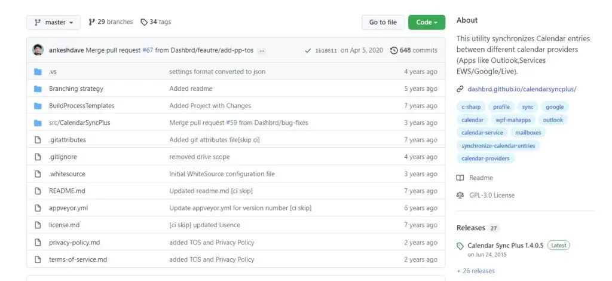This screenshot has height=281, width=612.
Task: Click the Readme book icon
Action: click(x=460, y=178)
